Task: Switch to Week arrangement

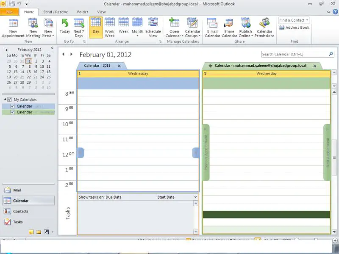Action: (x=123, y=26)
